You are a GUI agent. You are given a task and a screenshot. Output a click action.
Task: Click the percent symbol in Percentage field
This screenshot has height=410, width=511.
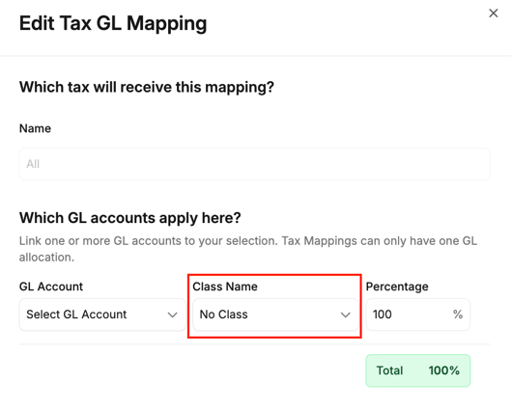[458, 314]
